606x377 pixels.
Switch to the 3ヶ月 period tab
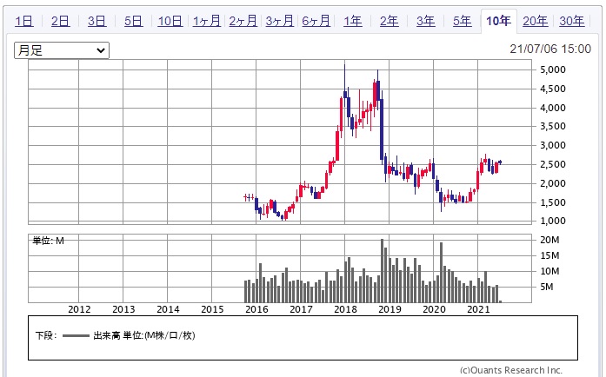pos(280,21)
